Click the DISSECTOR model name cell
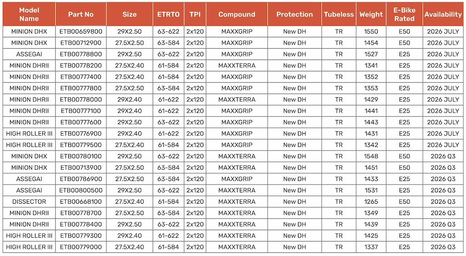The image size is (466, 256). coord(29,201)
